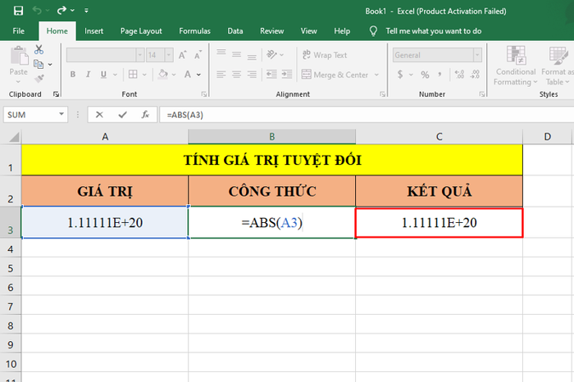This screenshot has height=382, width=574.
Task: Click the Borders icon
Action: point(133,75)
